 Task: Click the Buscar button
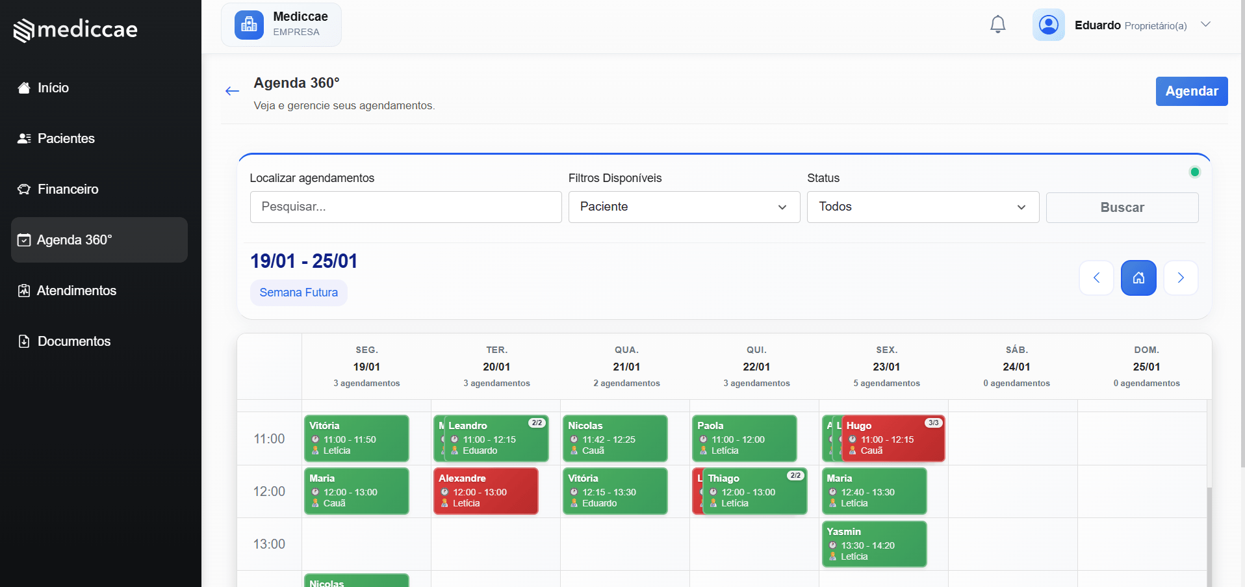click(1122, 207)
